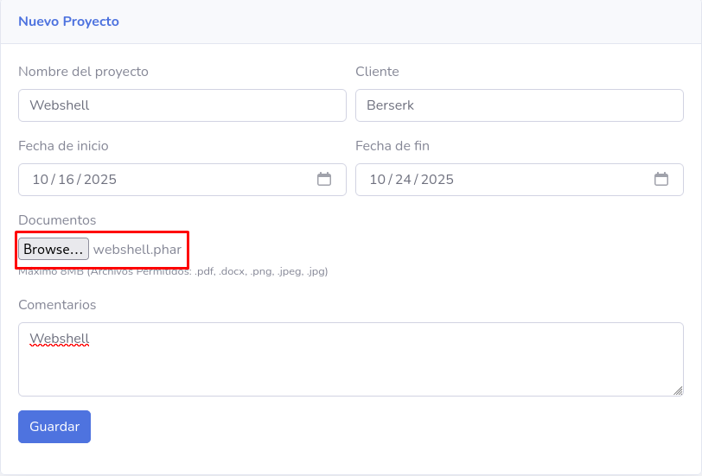Select the year in Fecha de inicio
Image resolution: width=702 pixels, height=476 pixels.
click(x=99, y=180)
